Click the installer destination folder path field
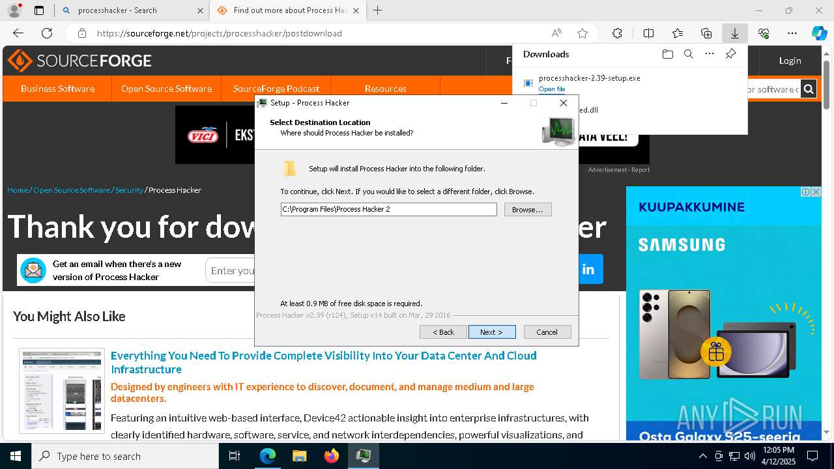The width and height of the screenshot is (834, 469). pyautogui.click(x=388, y=209)
